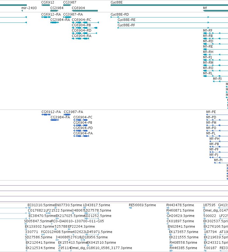The width and height of the screenshot is (228, 252).
Task: Select EST RE56669.5prime
Action: 142,205
